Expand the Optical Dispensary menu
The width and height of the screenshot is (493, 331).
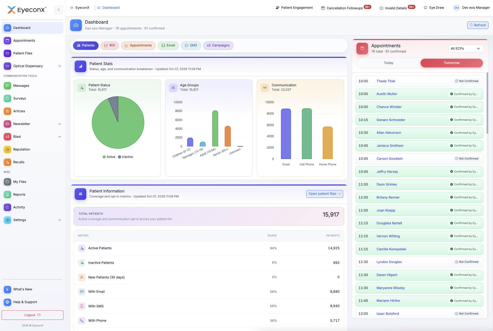(60, 66)
